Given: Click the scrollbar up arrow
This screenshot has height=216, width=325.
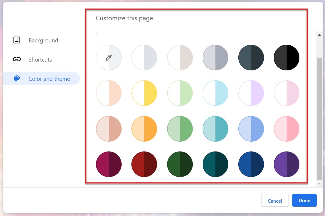Looking at the screenshot, I should [x=319, y=35].
